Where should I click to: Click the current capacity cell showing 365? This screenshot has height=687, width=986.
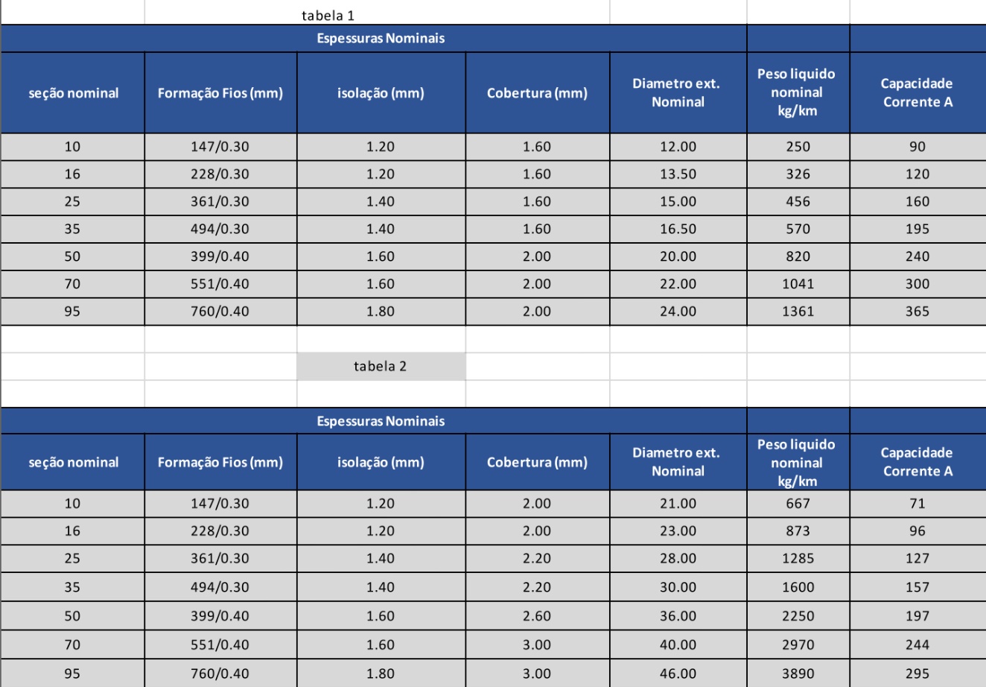917,311
